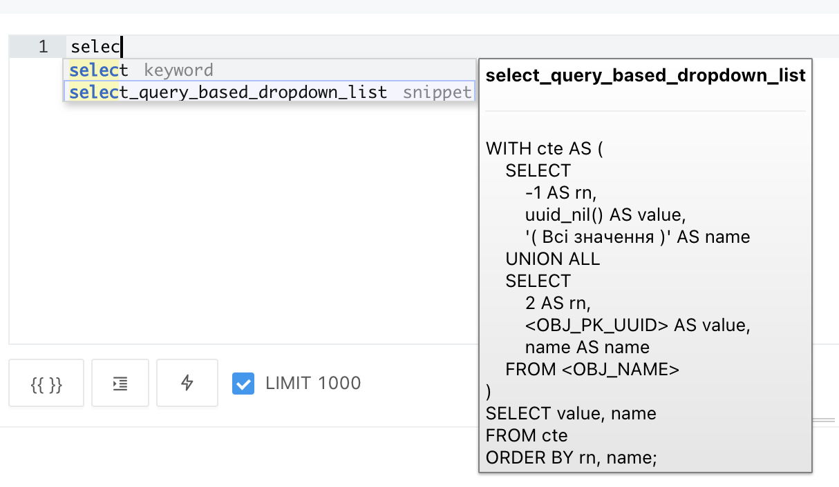Click the '<OBJ_PK_UUID> AS value,' preview line
The width and height of the screenshot is (839, 487).
point(637,325)
